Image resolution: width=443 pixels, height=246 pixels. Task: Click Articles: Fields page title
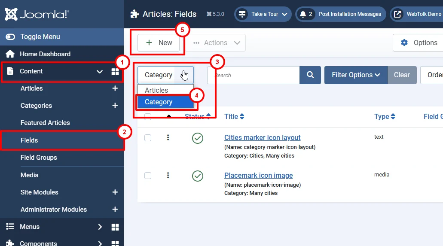pyautogui.click(x=169, y=14)
